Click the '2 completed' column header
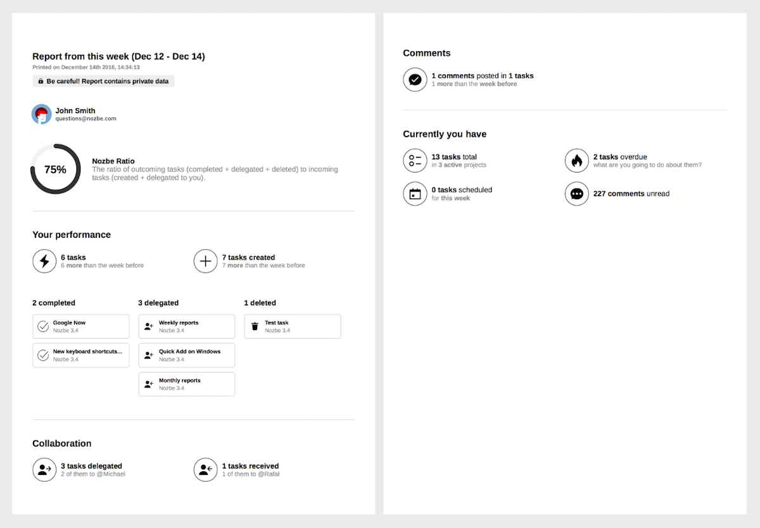 pos(54,303)
